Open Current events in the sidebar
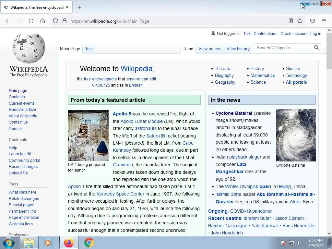332x249 pixels. click(22, 103)
